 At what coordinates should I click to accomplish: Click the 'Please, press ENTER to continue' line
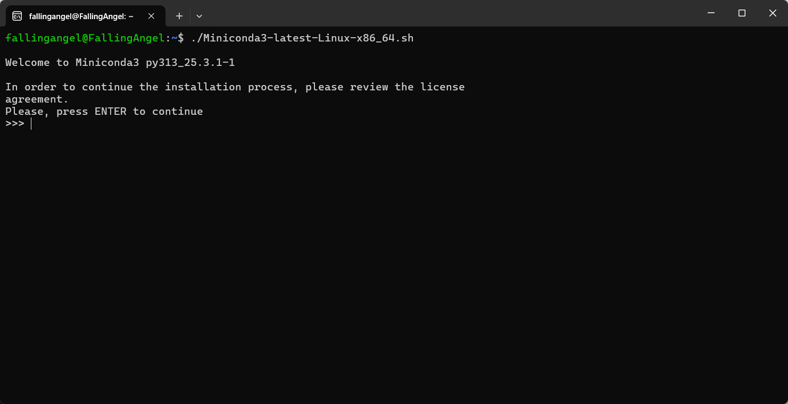pos(104,112)
